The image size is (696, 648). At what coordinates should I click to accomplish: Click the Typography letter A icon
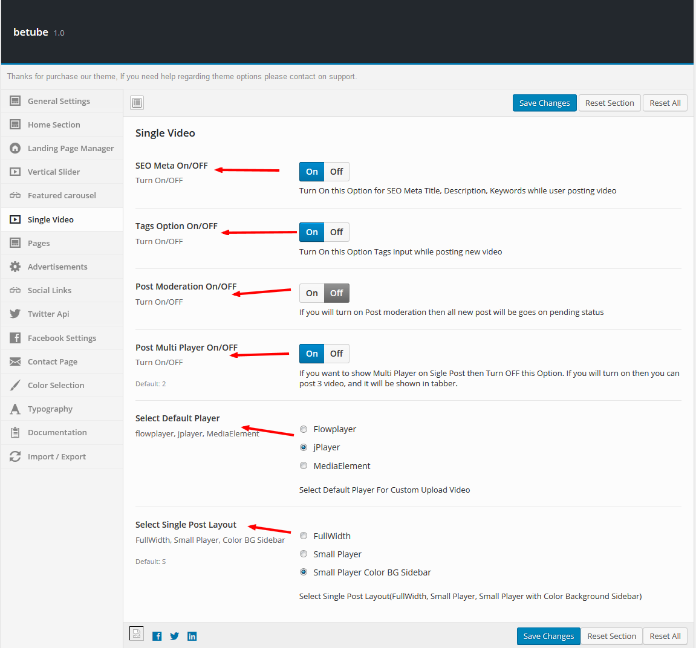(15, 409)
